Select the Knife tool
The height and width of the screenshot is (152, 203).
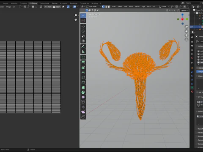pos(83,82)
